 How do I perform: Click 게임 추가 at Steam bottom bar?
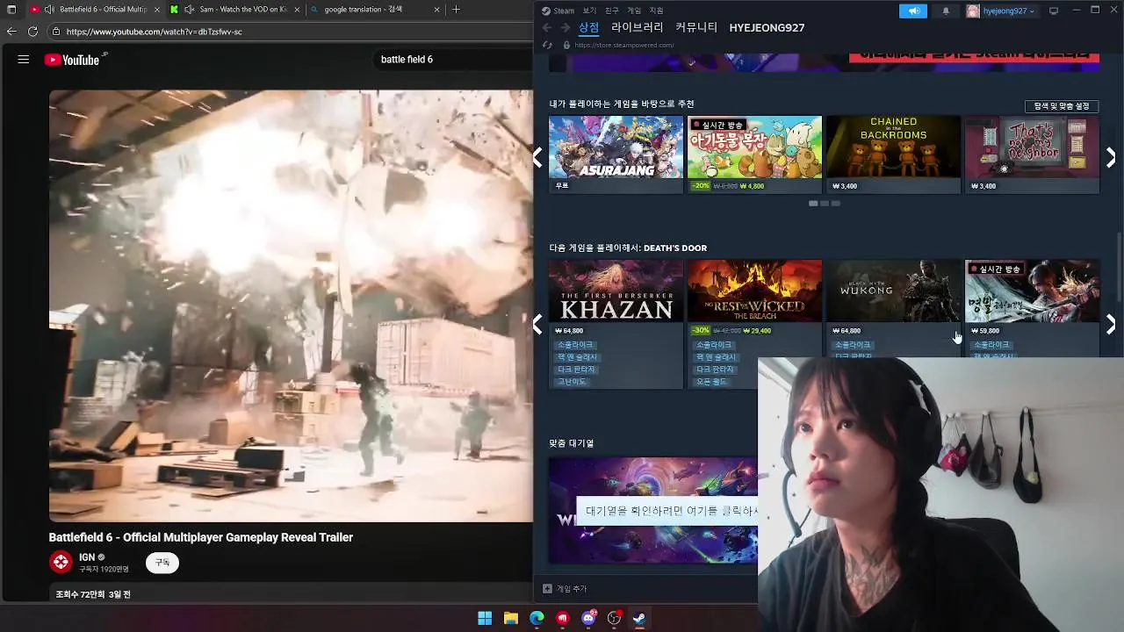click(x=565, y=589)
